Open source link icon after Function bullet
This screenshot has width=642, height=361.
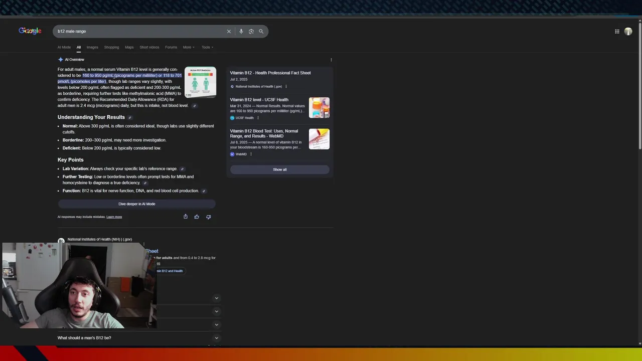tap(204, 191)
